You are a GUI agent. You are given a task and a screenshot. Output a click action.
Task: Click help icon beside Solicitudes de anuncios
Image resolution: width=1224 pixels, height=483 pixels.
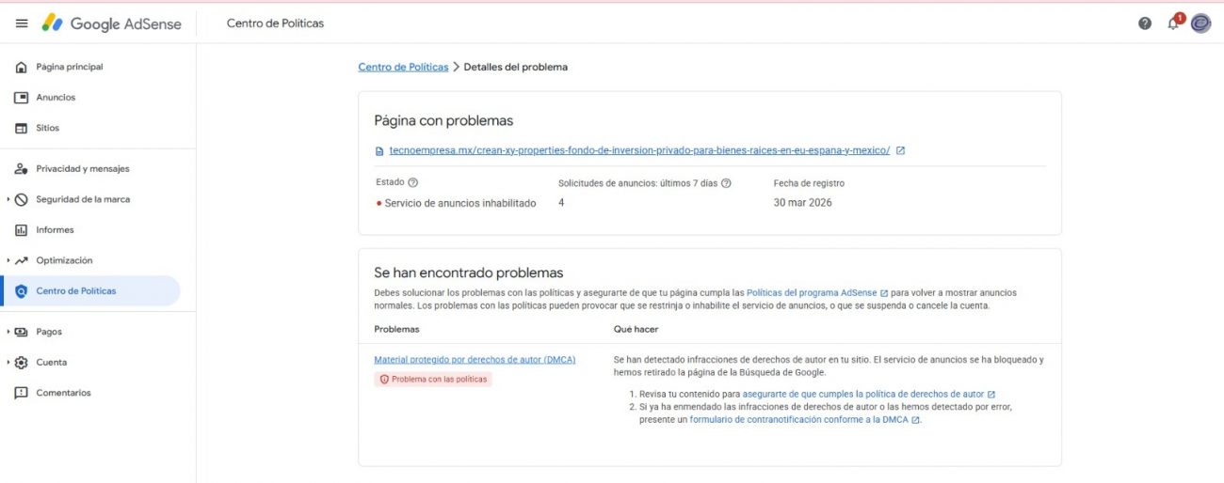726,184
